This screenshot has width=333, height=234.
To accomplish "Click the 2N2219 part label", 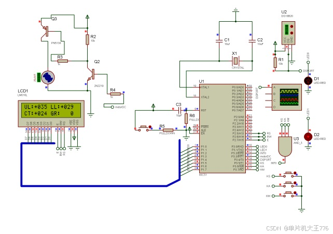I will click(x=99, y=86).
